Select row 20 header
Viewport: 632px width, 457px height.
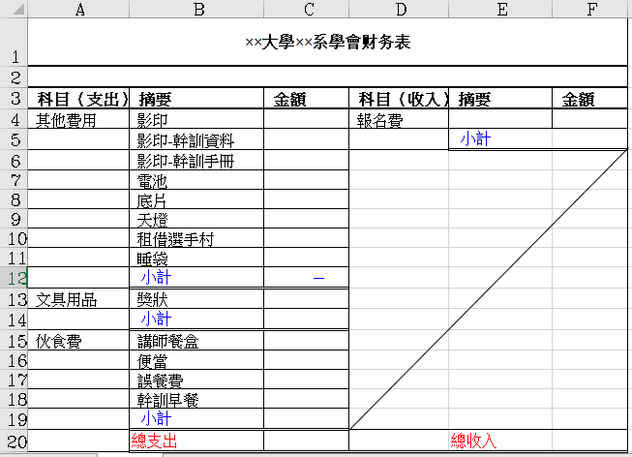coord(14,441)
